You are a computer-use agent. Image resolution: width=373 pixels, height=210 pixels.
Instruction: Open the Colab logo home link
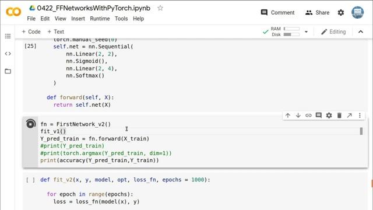tap(13, 12)
